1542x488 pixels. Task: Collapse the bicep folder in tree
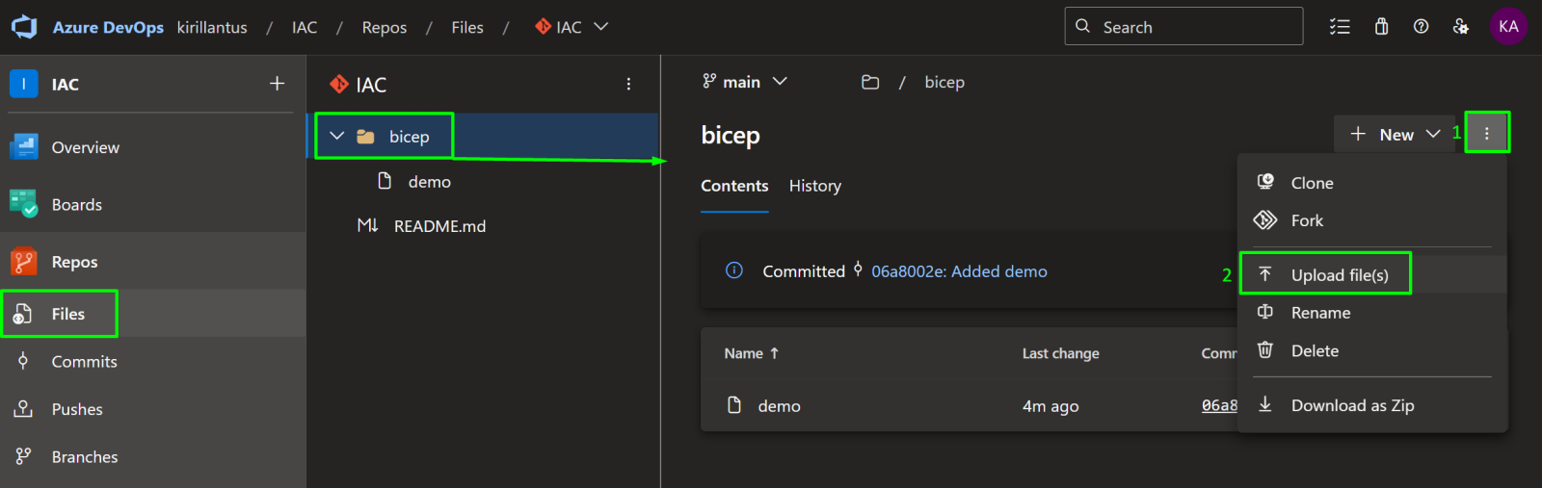[337, 137]
